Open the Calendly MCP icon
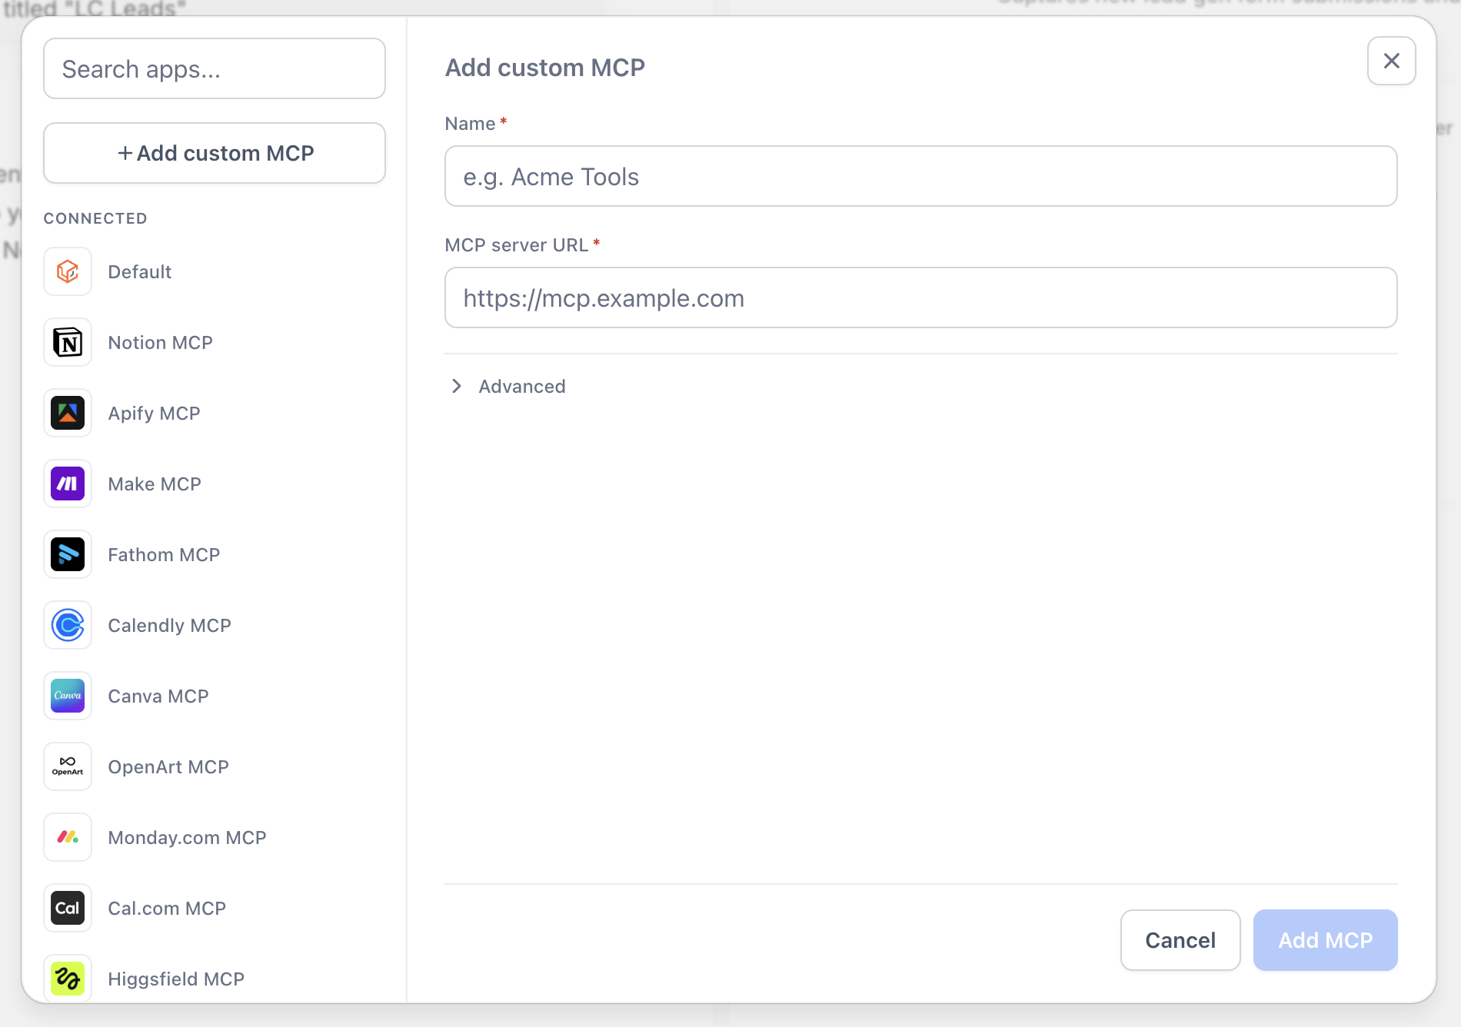Viewport: 1461px width, 1027px height. pos(68,625)
